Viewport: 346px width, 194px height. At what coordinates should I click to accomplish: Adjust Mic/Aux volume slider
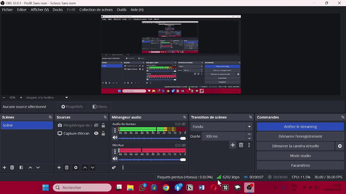152,160
